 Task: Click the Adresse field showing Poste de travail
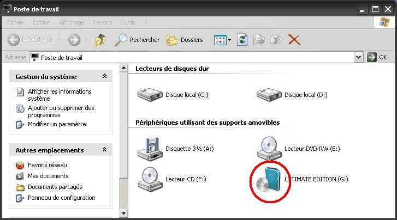click(192, 58)
